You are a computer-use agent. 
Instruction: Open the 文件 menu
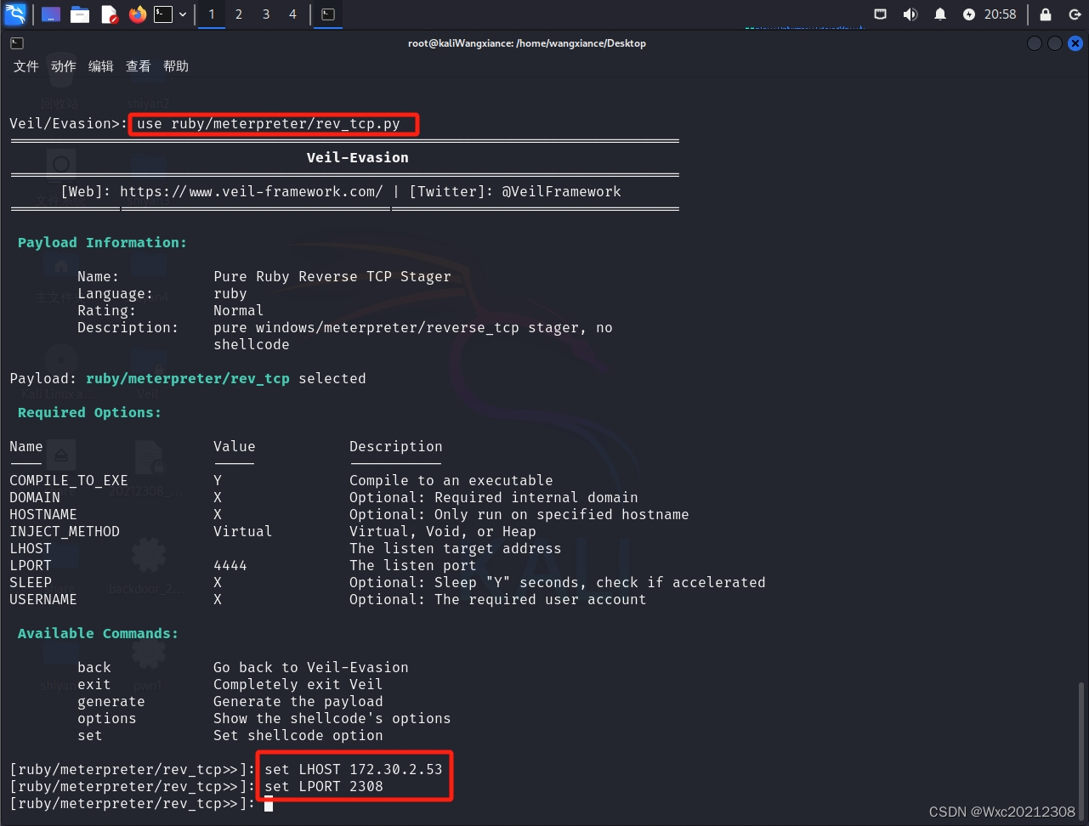[x=26, y=66]
